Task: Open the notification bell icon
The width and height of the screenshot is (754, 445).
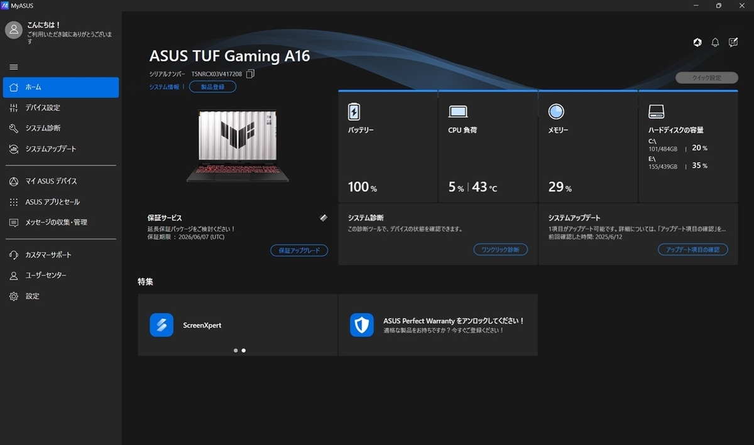Action: tap(715, 42)
